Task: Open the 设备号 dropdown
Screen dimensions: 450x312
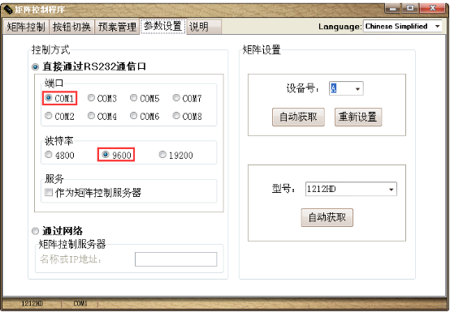Action: [x=346, y=88]
